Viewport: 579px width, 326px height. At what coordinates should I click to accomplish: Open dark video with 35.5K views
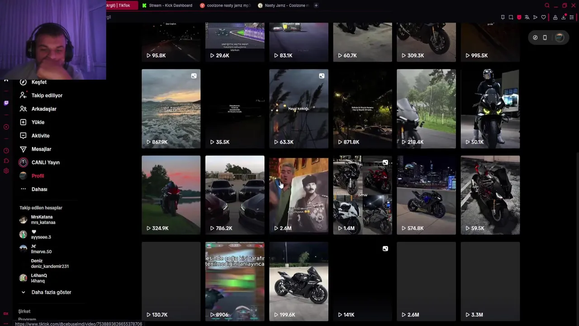pos(235,109)
